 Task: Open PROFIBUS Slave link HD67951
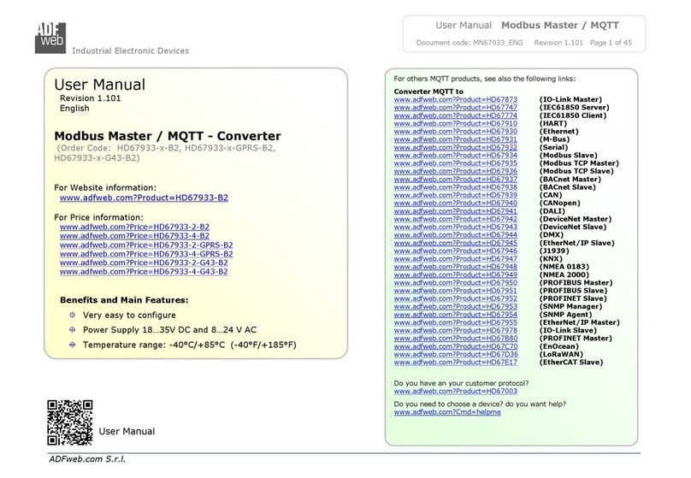(456, 291)
